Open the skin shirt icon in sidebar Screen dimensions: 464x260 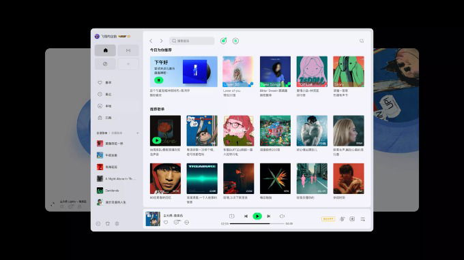click(x=108, y=224)
